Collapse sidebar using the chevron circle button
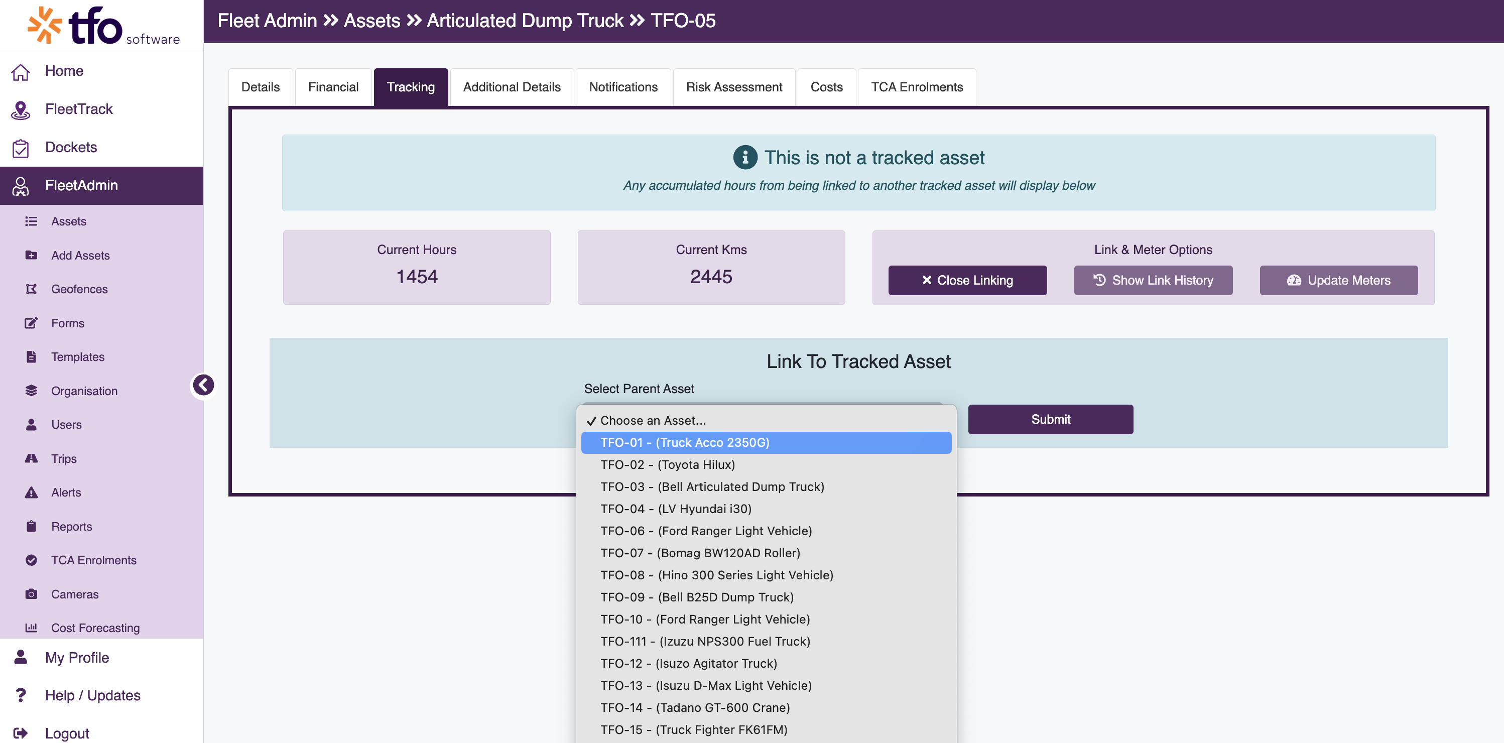1504x743 pixels. coord(203,385)
